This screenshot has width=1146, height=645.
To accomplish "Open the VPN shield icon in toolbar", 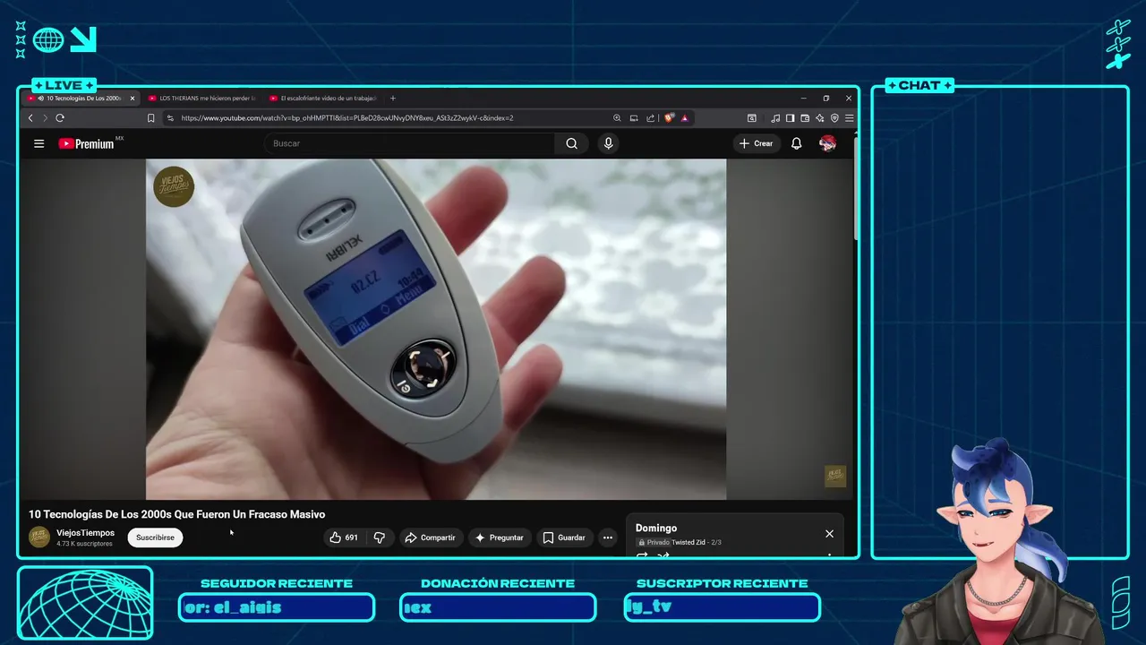I will (x=834, y=118).
